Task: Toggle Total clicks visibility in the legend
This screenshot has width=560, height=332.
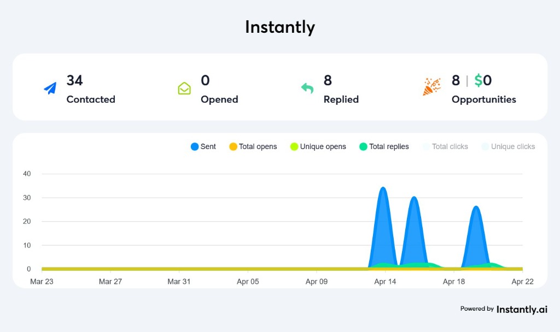Action: [445, 146]
